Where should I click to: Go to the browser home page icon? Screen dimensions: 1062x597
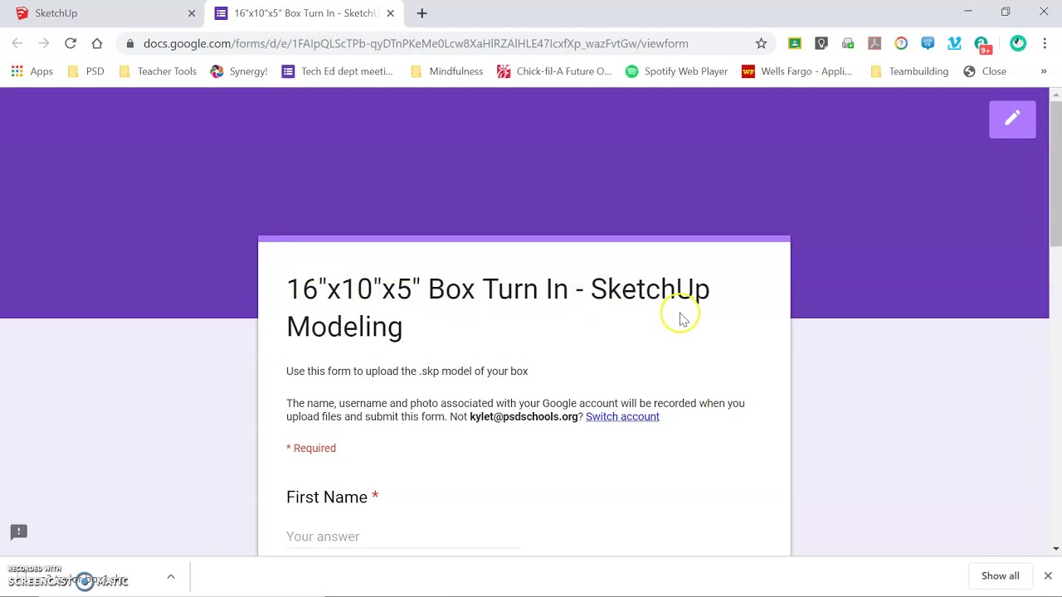coord(97,43)
